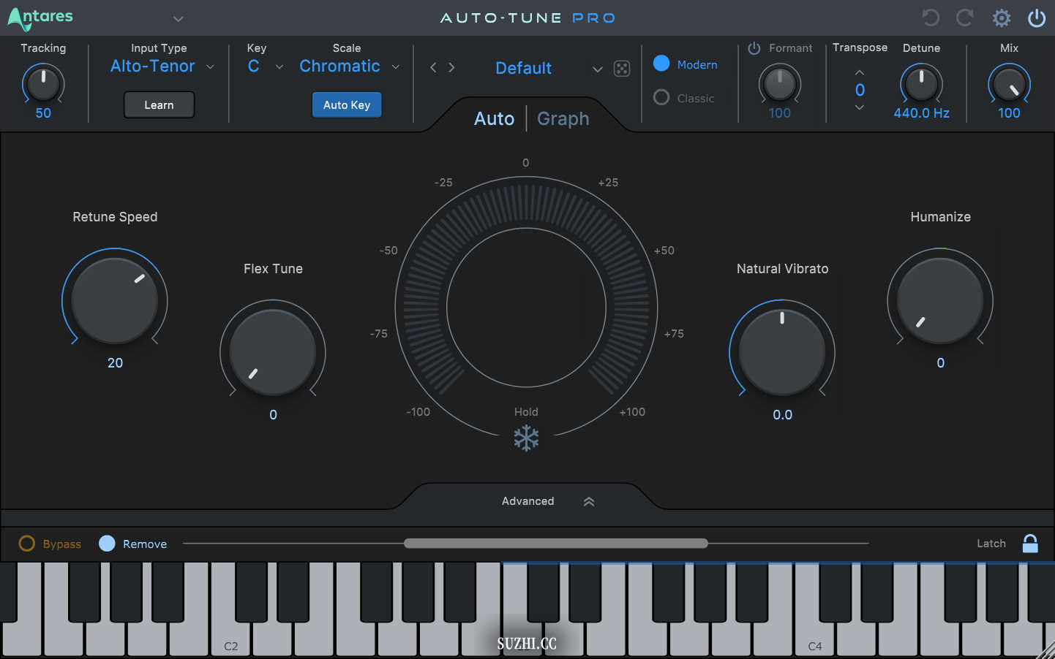Screen dimensions: 1055x659
Task: Click the Formant knob
Action: pos(779,83)
